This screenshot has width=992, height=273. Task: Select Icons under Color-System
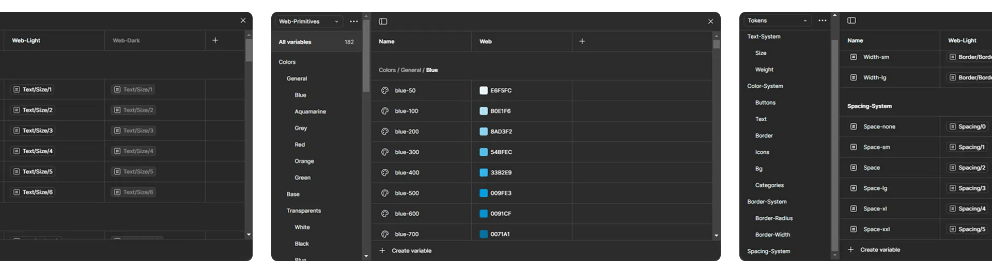pos(762,152)
